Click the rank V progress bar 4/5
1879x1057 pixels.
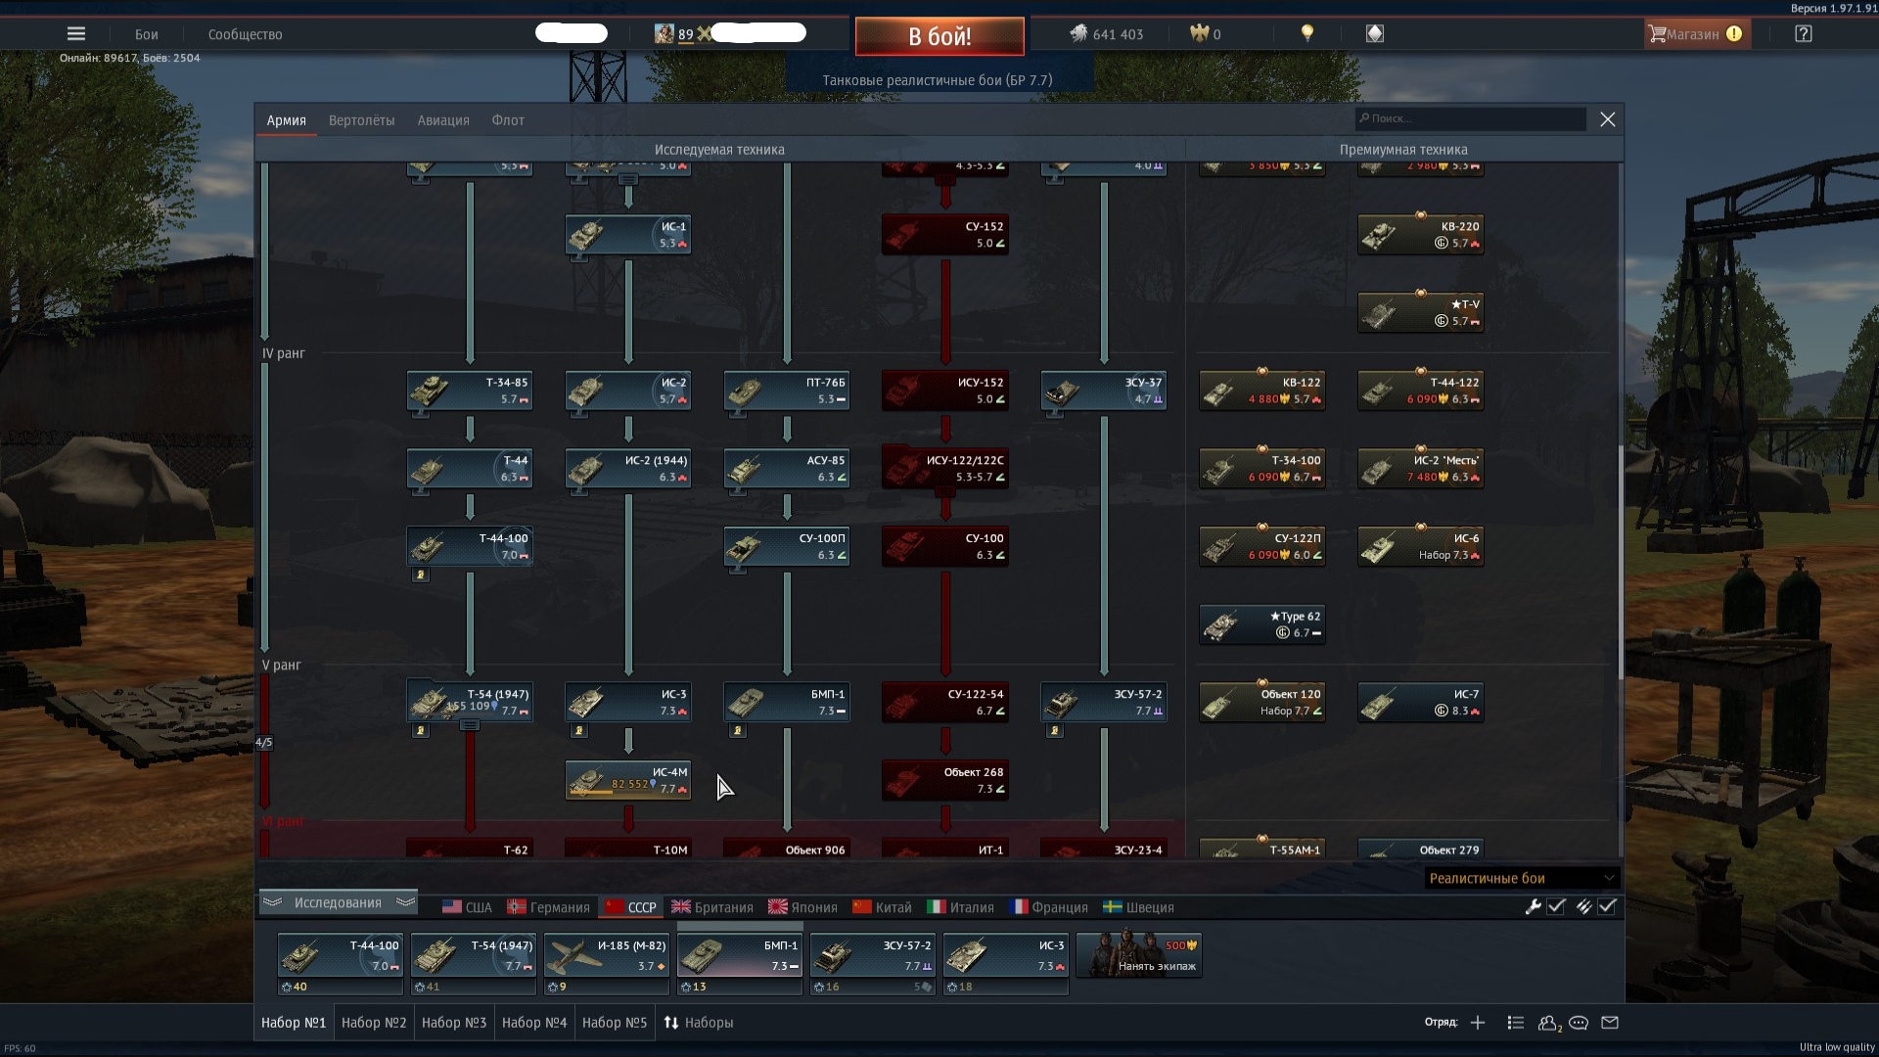pos(264,741)
